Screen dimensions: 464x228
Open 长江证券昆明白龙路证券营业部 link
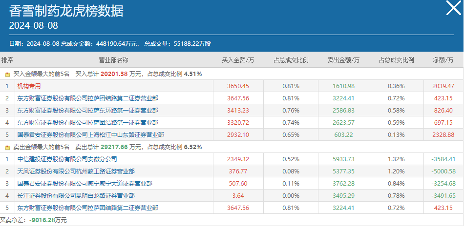click(76, 195)
